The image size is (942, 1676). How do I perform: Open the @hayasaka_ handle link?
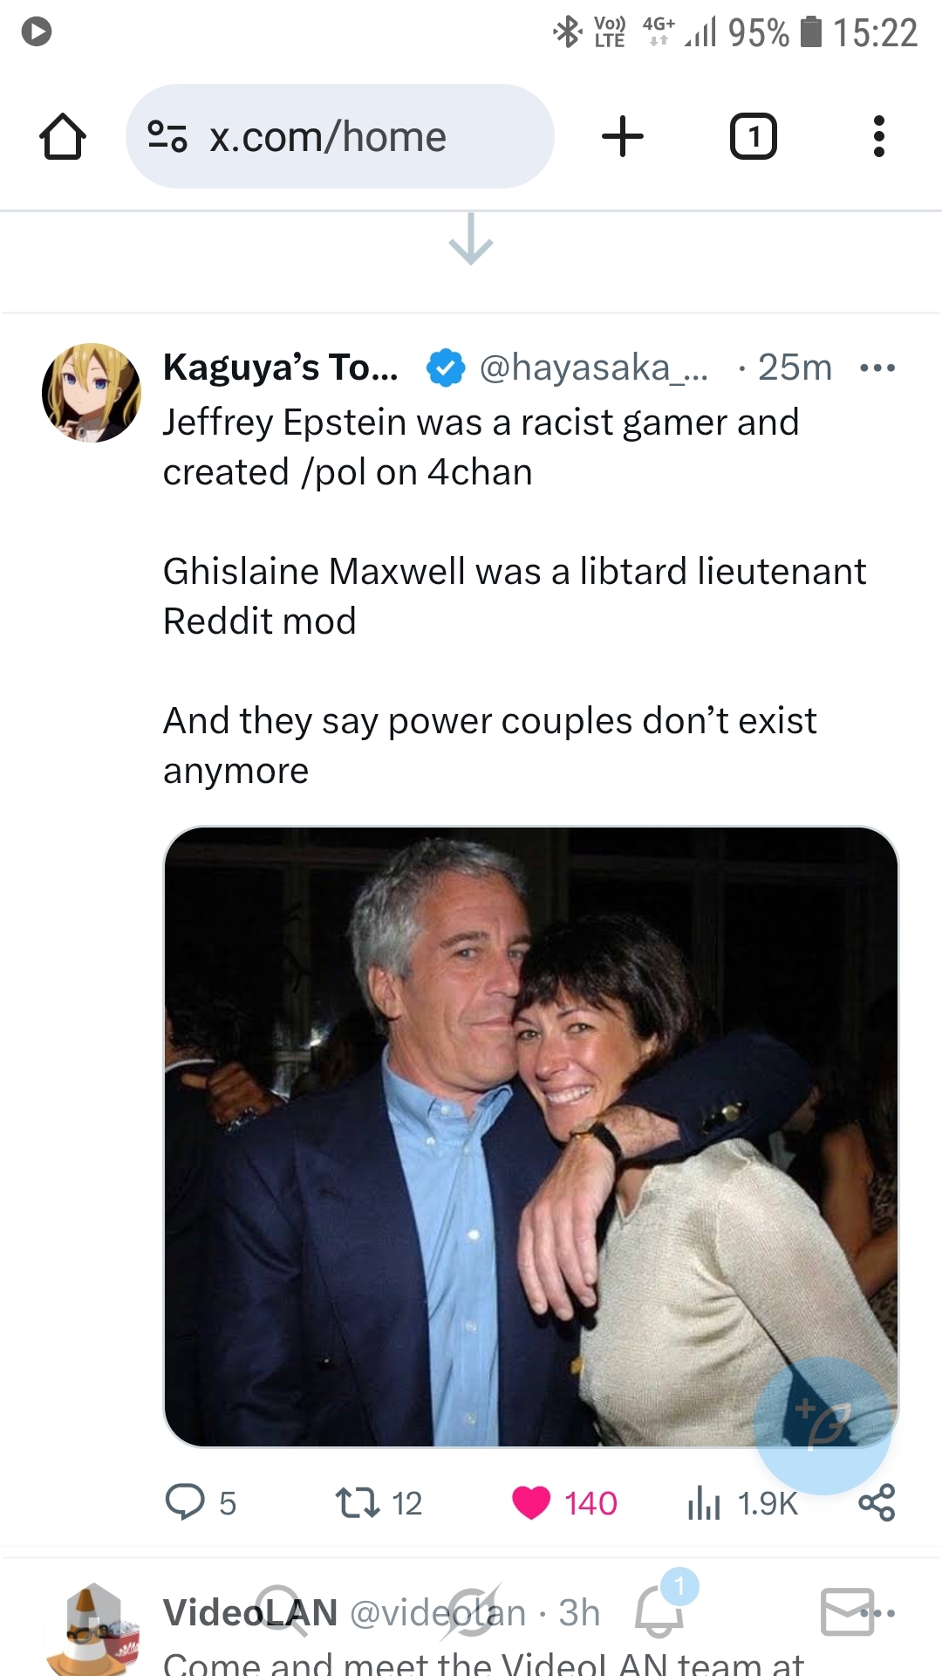(593, 367)
